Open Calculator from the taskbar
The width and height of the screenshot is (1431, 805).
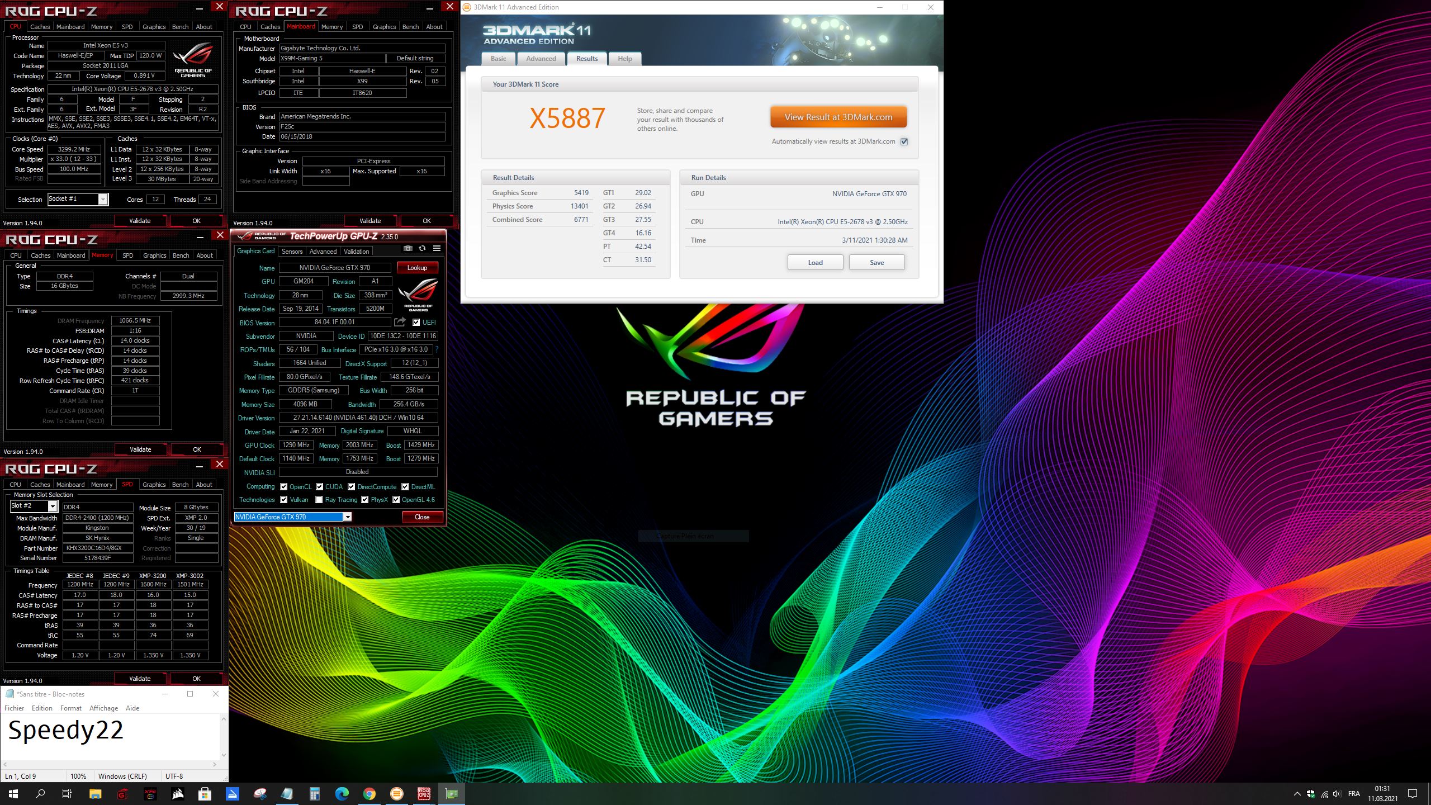(x=314, y=794)
